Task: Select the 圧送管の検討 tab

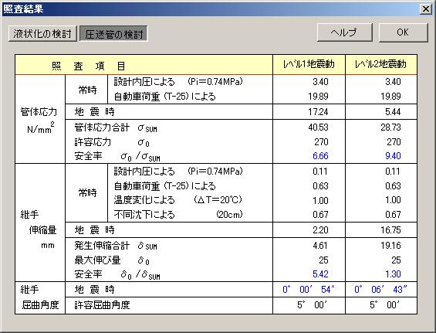Action: [113, 34]
